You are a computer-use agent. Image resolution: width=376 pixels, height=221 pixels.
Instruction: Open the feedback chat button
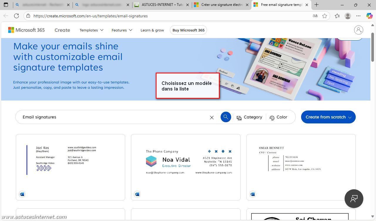(354, 199)
